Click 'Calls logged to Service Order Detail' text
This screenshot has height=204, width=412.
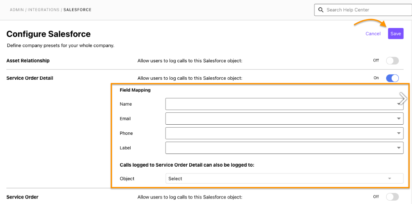coord(187,165)
